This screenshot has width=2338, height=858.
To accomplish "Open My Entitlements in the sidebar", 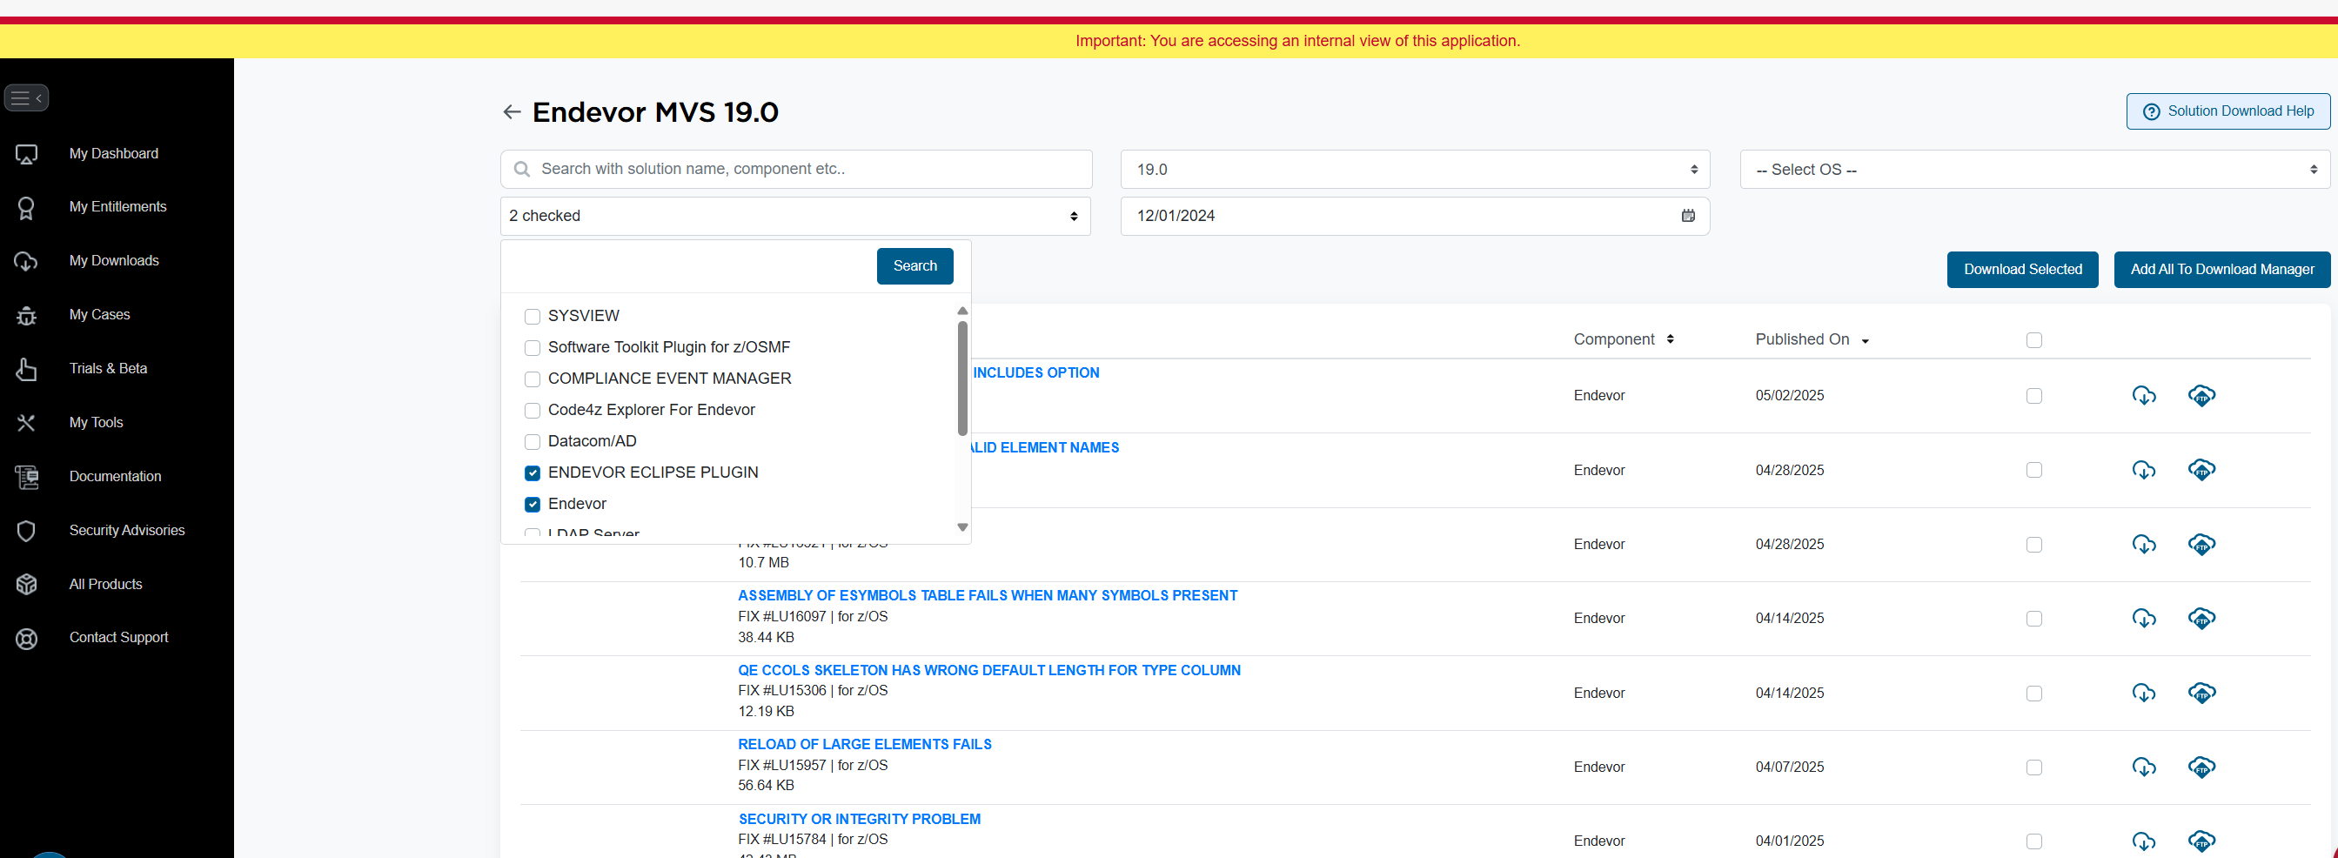I will click(x=118, y=207).
